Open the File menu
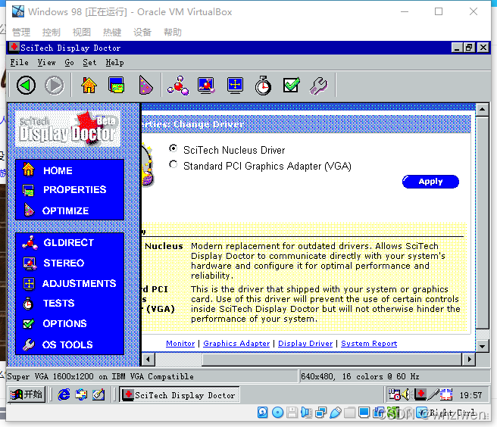The height and width of the screenshot is (427, 497). point(20,62)
